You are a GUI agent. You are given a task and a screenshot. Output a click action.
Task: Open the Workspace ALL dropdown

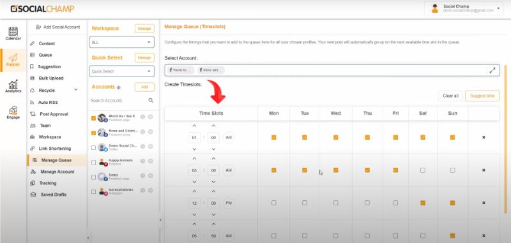tap(122, 42)
